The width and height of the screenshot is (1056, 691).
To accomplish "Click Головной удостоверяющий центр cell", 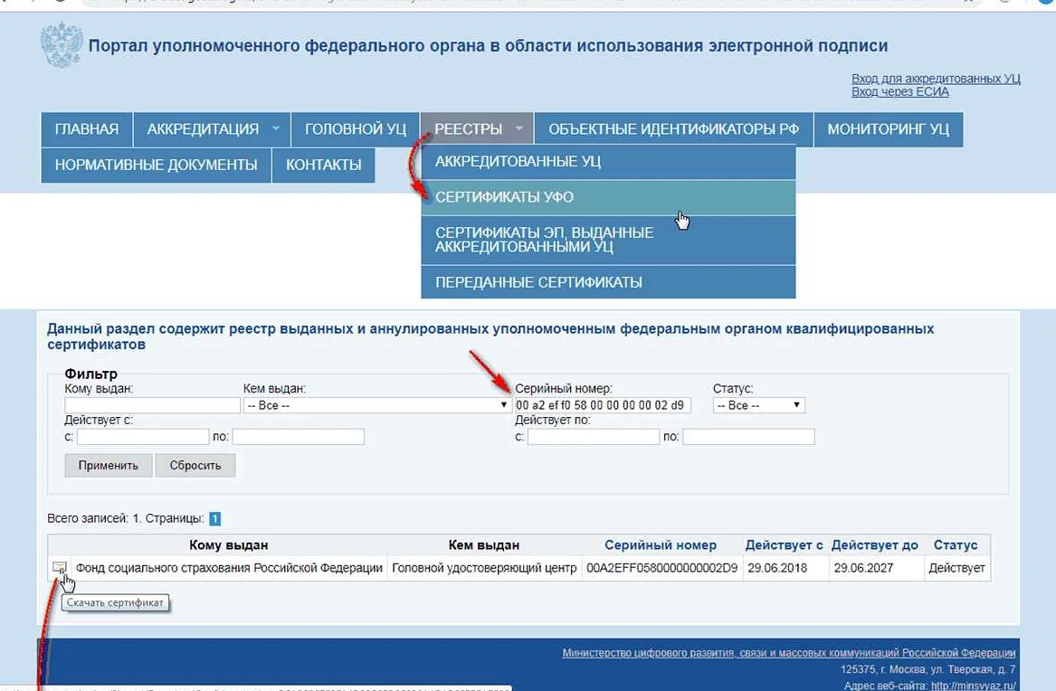I will point(484,568).
